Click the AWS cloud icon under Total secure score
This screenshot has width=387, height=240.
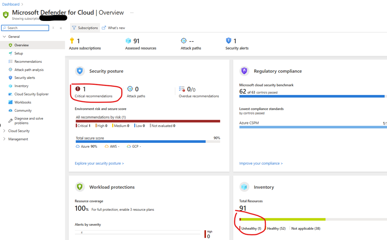[x=107, y=146]
